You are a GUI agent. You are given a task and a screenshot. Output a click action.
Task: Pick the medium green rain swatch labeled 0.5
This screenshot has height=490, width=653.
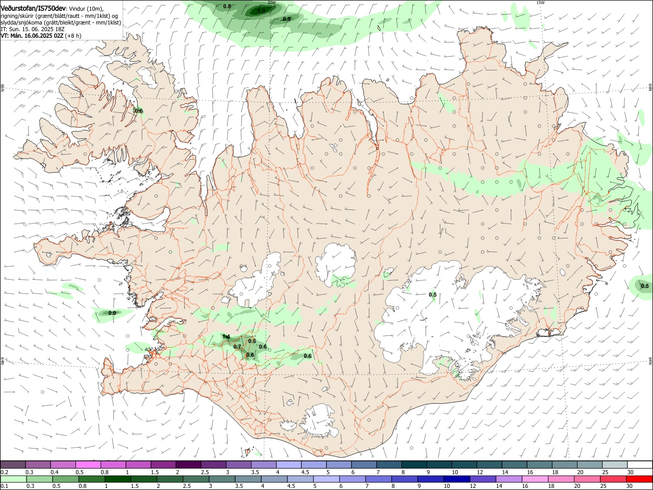[65, 479]
